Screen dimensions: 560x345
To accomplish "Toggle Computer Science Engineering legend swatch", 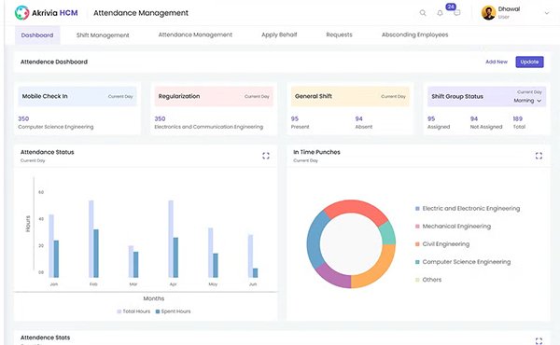I will (x=417, y=262).
